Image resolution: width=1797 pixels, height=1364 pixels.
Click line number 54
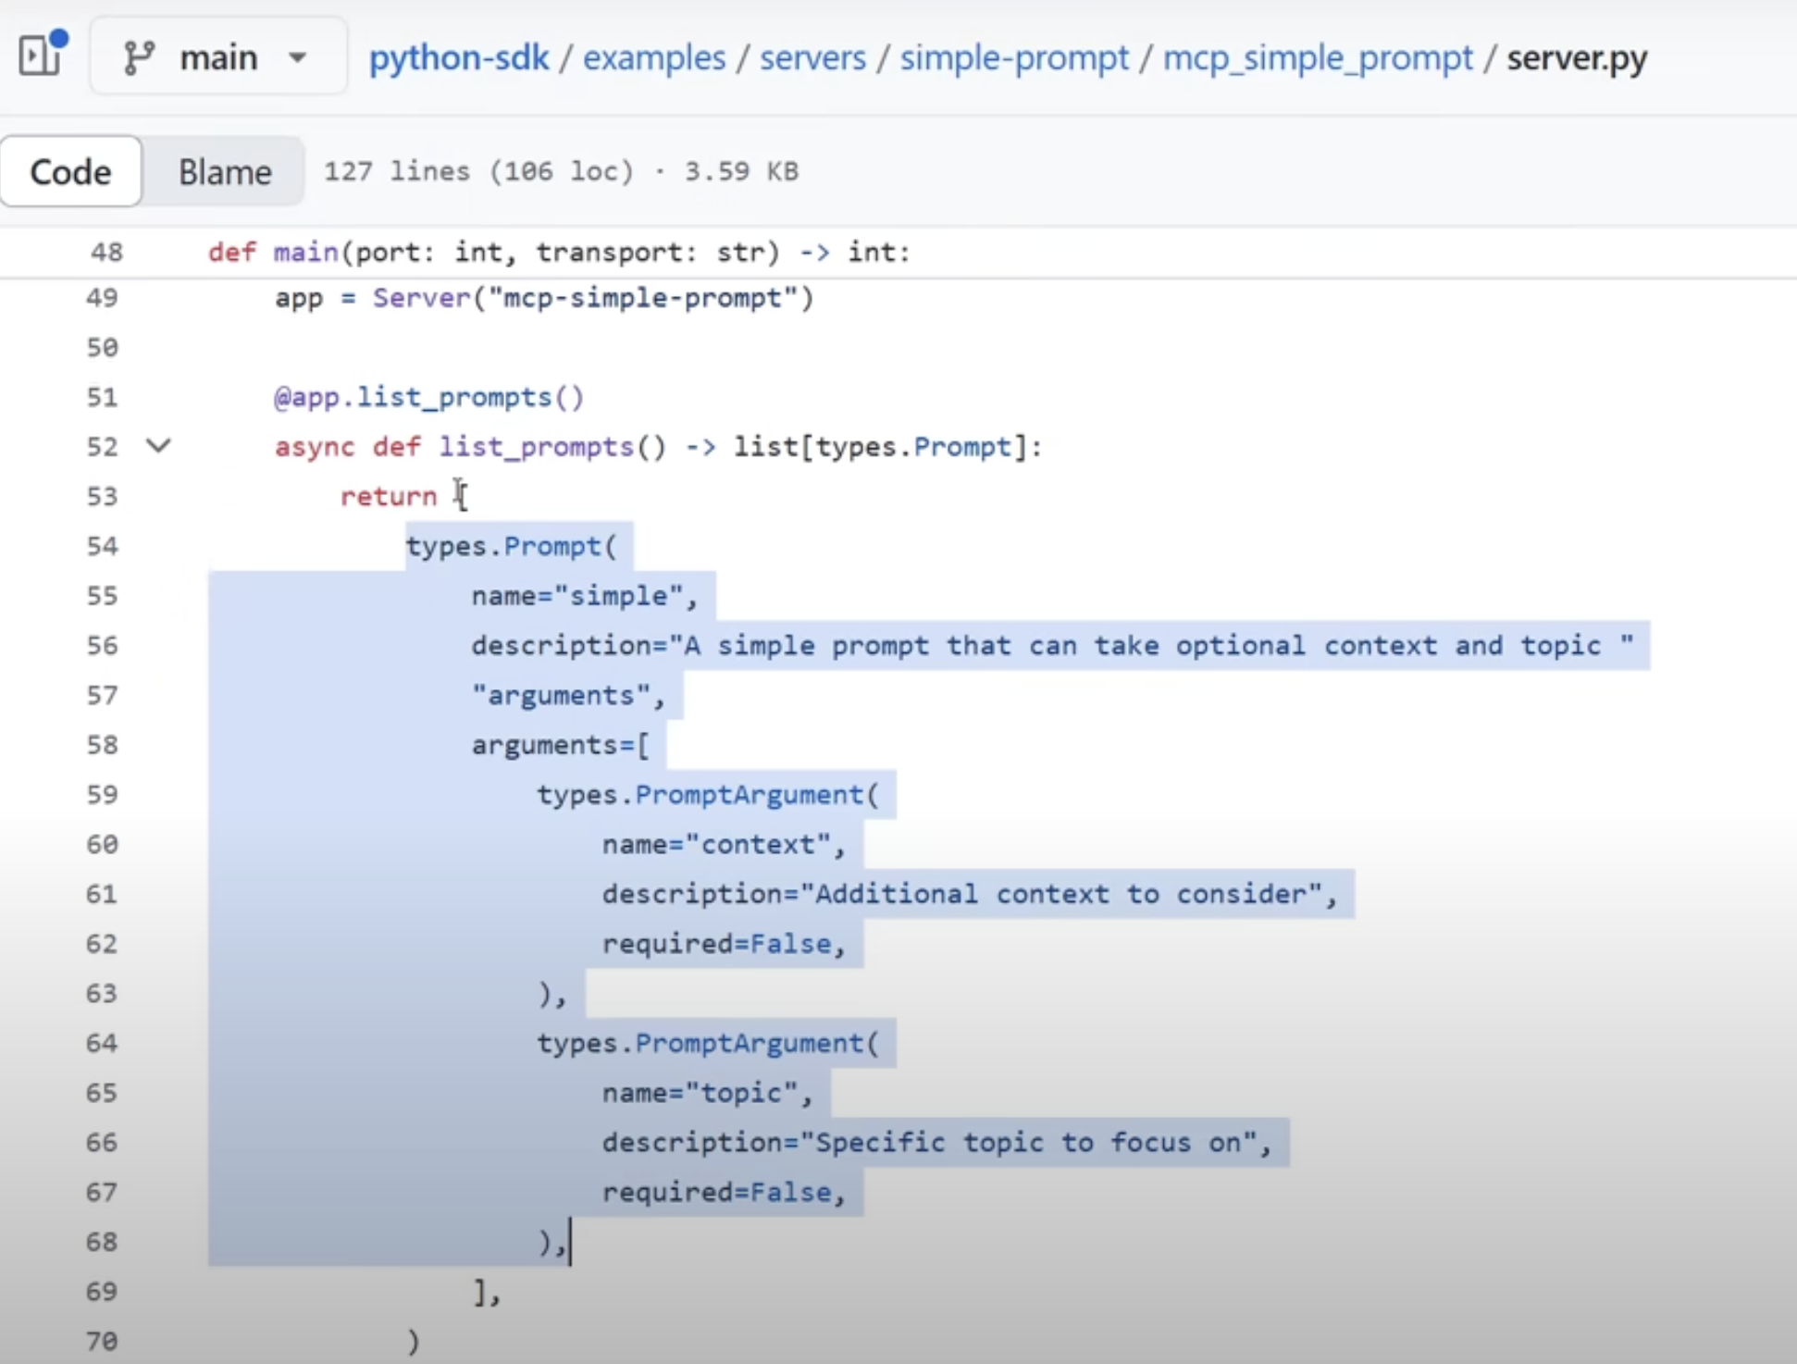tap(102, 546)
